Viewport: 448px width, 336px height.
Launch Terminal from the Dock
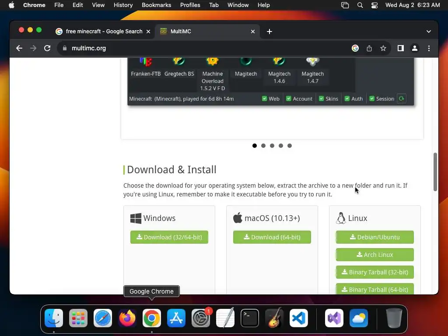250,318
